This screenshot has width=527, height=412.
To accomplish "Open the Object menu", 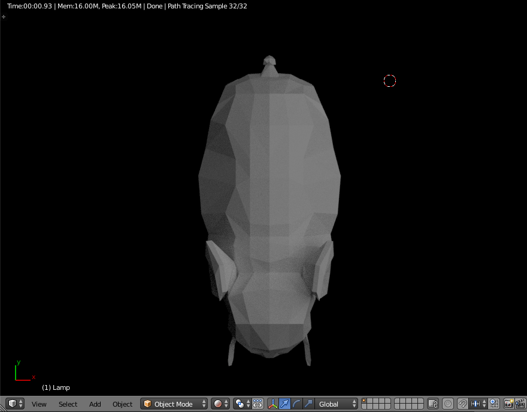I will pos(122,404).
